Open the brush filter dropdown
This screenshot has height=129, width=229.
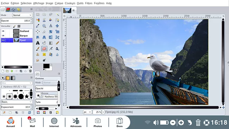pos(17,83)
